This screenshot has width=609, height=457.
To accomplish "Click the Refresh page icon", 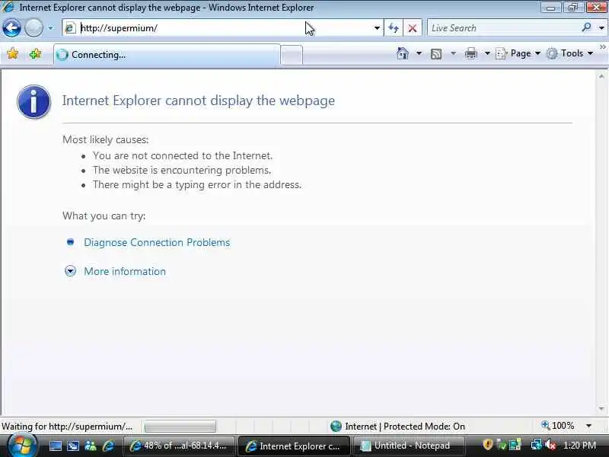I will (394, 28).
